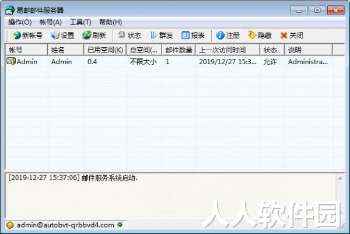Open the 报表 report view
The height and width of the screenshot is (234, 350).
click(x=193, y=35)
